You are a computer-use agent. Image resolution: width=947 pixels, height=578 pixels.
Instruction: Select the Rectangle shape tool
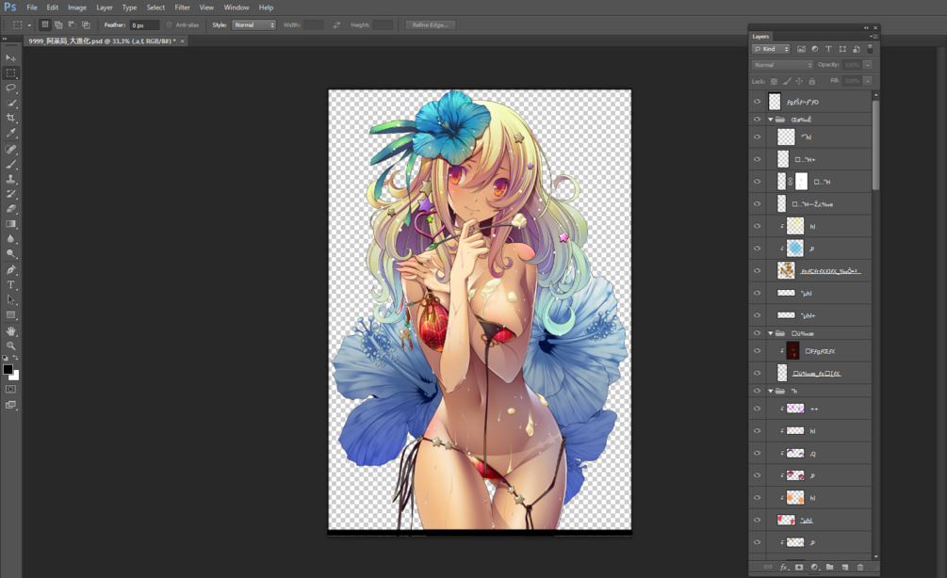(x=11, y=315)
